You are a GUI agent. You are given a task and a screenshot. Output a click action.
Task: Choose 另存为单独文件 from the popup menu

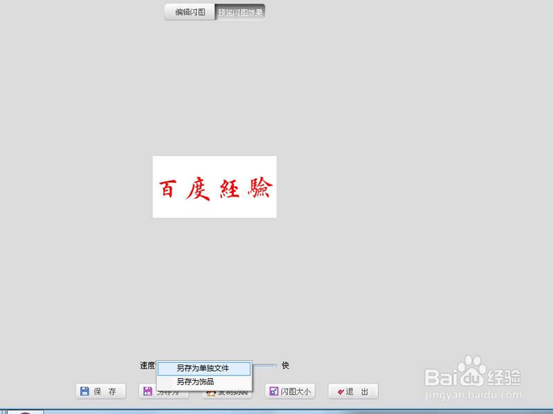tap(204, 368)
